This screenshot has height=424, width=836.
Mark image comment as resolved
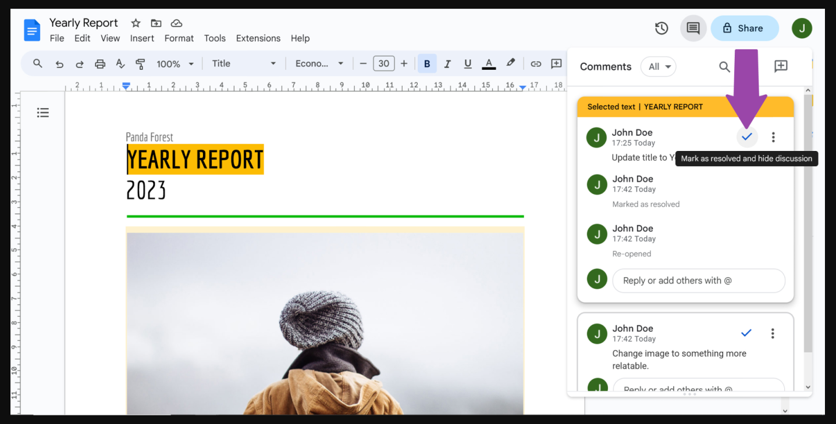746,333
